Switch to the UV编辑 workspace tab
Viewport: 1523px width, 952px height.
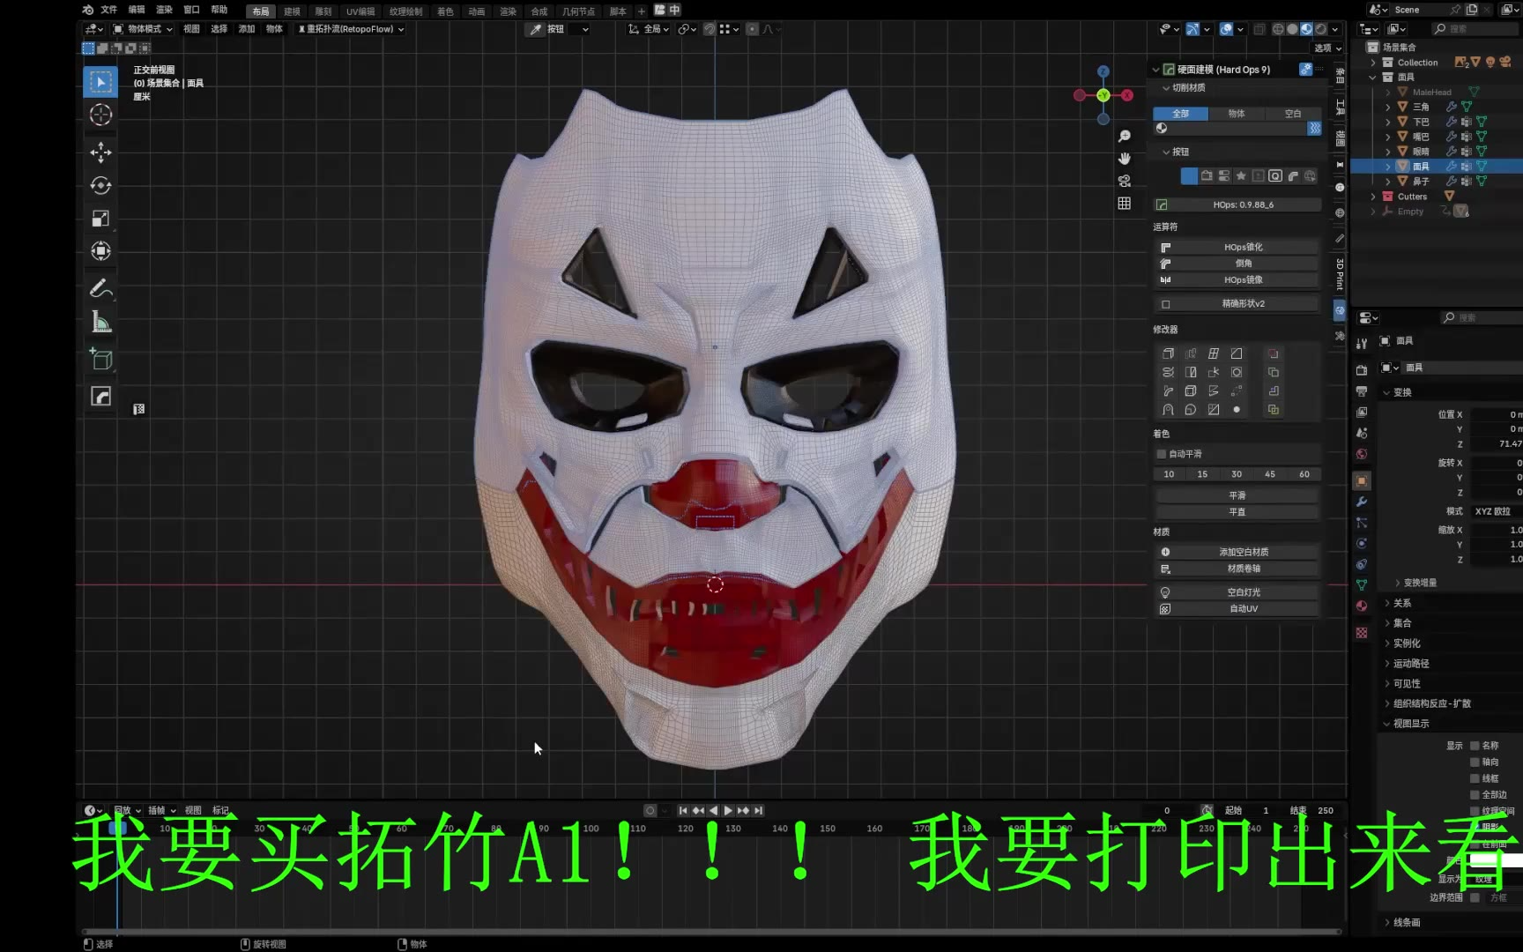(x=360, y=11)
